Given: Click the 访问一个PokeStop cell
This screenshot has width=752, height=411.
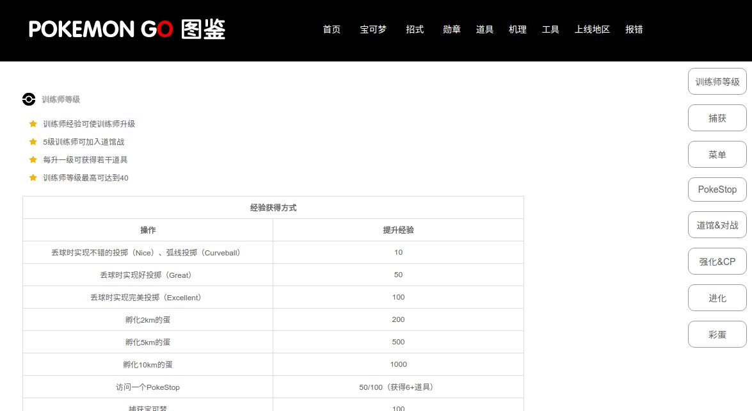Looking at the screenshot, I should pyautogui.click(x=148, y=387).
